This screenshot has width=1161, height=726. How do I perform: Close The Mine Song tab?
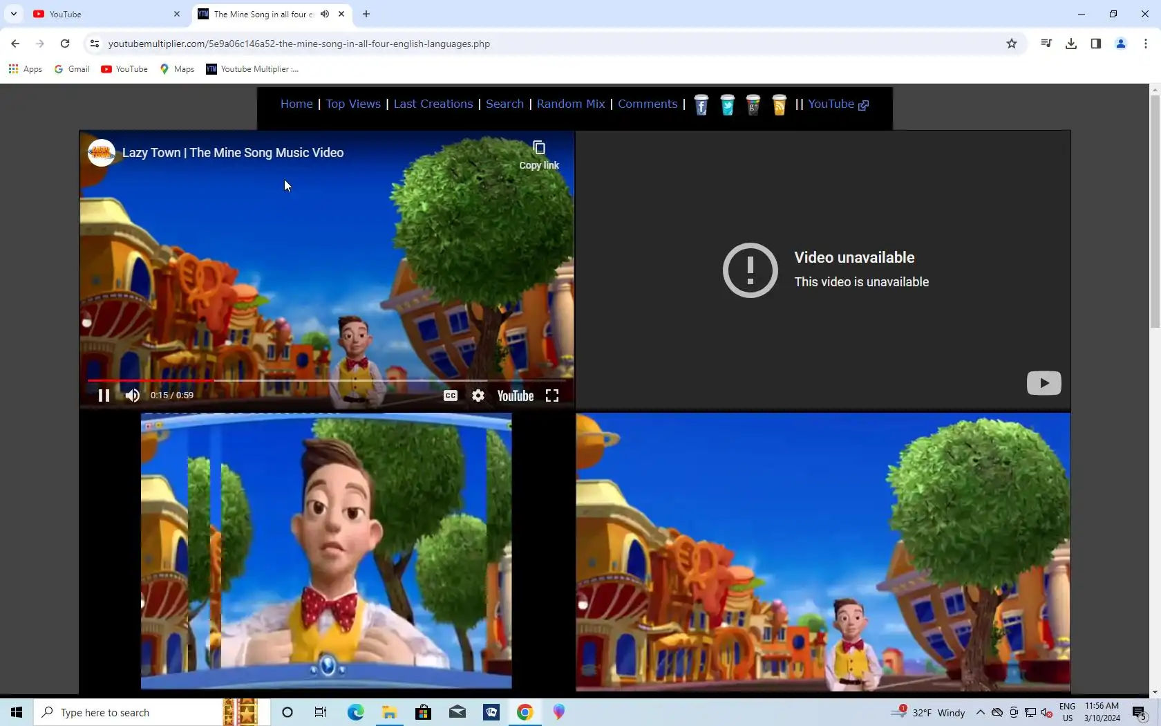[341, 14]
